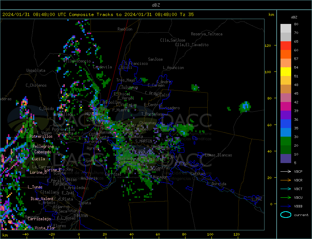
Task: Click the white VBCP arrow in legend
Action: (x=286, y=171)
